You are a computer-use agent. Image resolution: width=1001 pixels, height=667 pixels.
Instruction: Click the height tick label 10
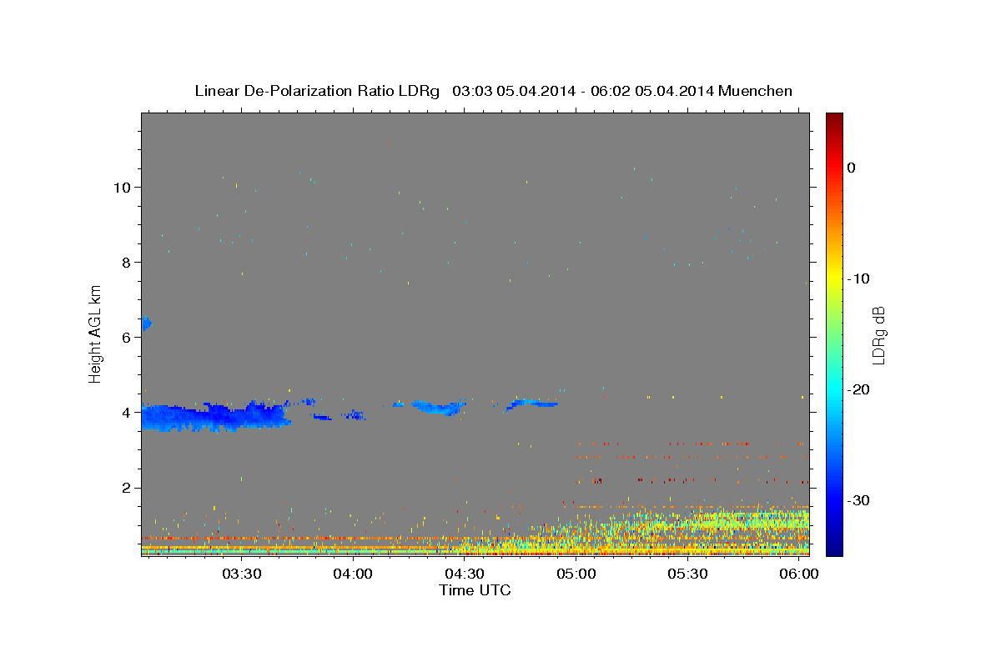click(x=122, y=187)
